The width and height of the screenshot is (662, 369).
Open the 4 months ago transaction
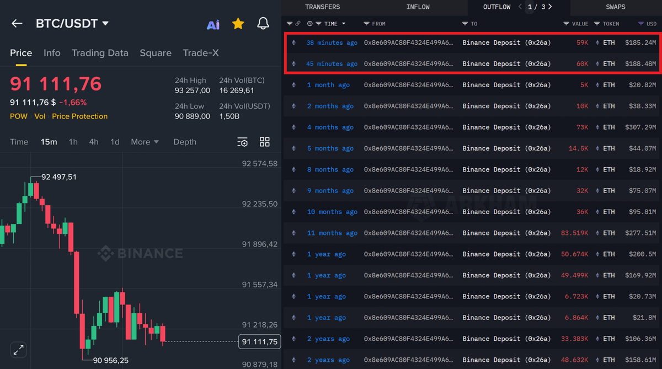point(330,127)
